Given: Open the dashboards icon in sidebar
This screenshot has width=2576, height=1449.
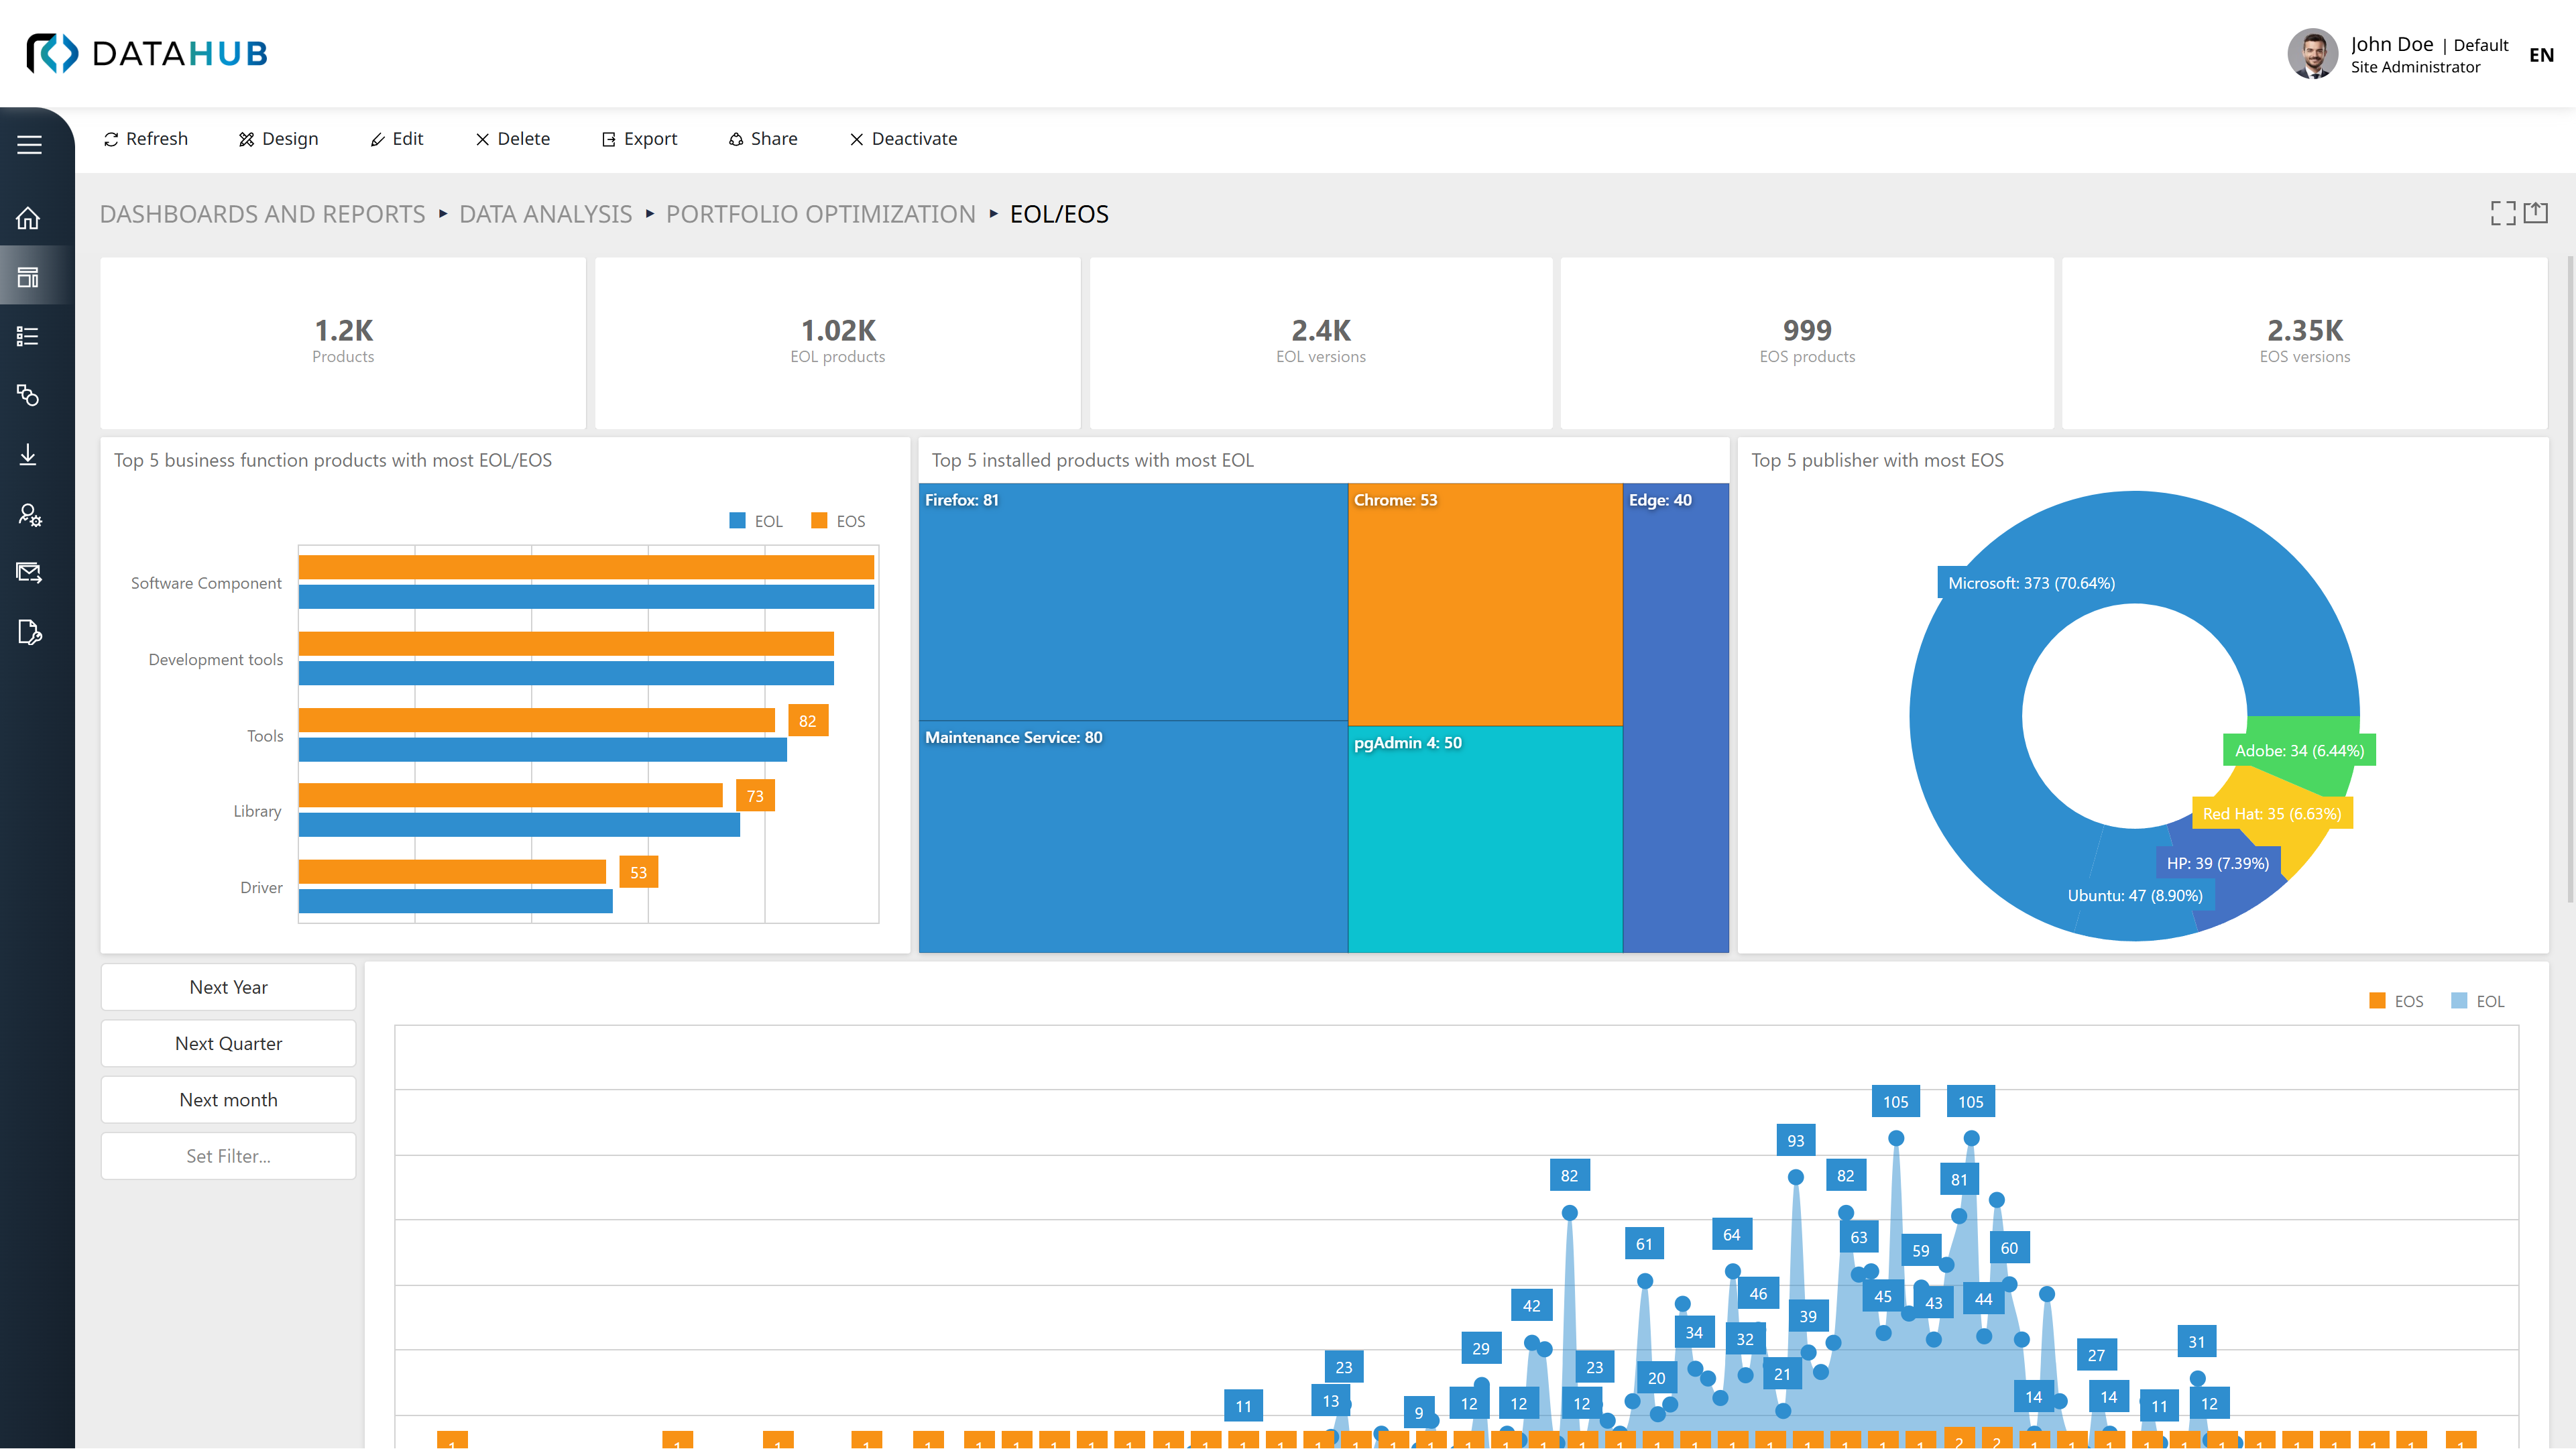Looking at the screenshot, I should [29, 277].
